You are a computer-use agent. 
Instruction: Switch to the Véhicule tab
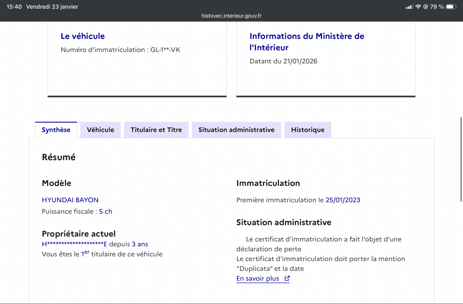[100, 130]
